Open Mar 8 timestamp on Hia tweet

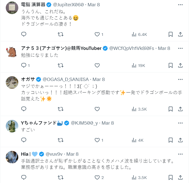tap(72, 154)
